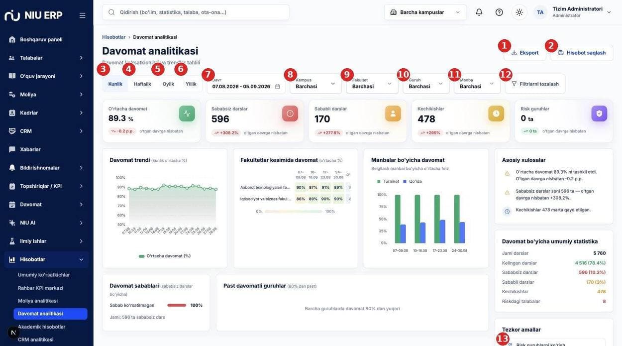Open notifications bell in top bar
Image resolution: width=622 pixels, height=346 pixels.
tap(479, 12)
